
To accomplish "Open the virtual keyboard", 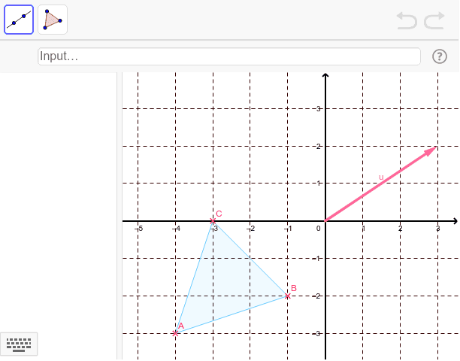I will click(x=19, y=344).
